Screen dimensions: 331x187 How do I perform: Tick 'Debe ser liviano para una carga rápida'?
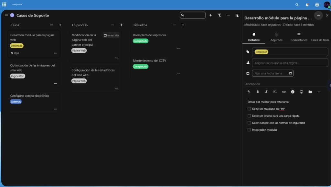pos(249,116)
